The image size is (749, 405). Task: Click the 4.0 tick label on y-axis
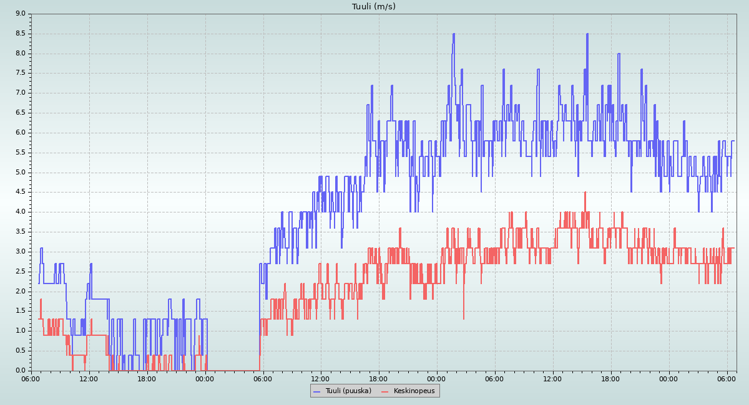[x=20, y=212]
